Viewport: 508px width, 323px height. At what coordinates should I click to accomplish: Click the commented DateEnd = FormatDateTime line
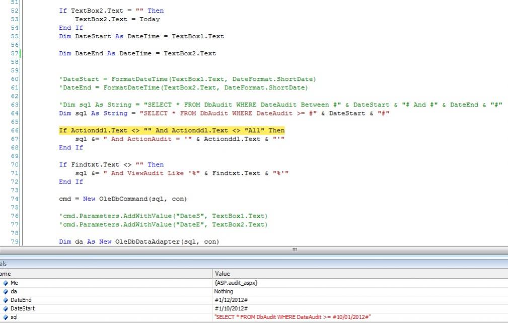pos(183,87)
